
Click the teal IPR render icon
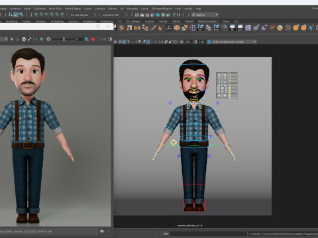158,15
